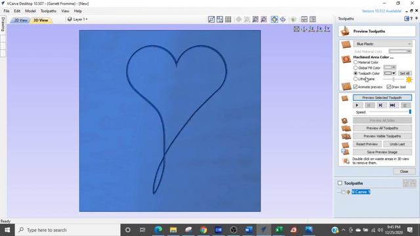420x236 pixels.
Task: Open the Help menu
Action: coord(77,11)
